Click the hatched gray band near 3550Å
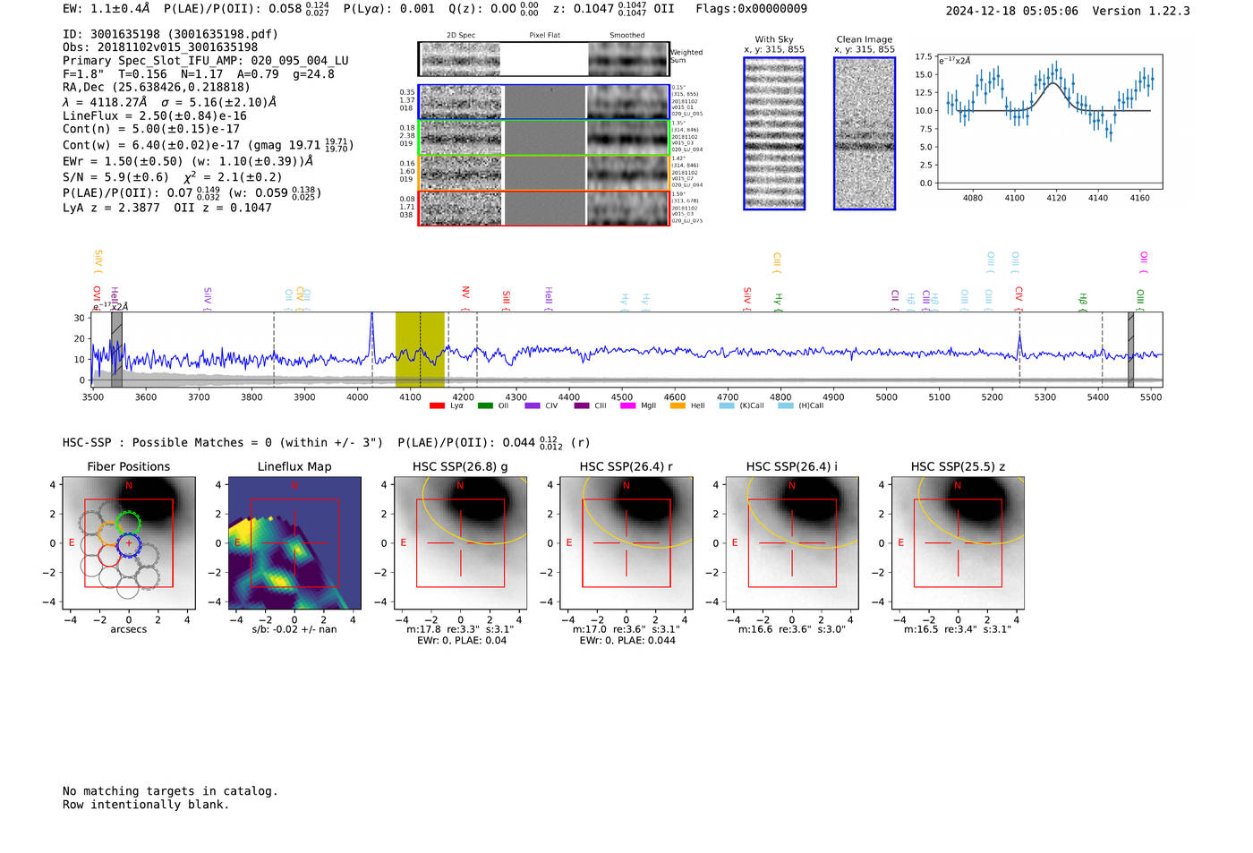Viewport: 1253px width, 853px height. coord(116,349)
